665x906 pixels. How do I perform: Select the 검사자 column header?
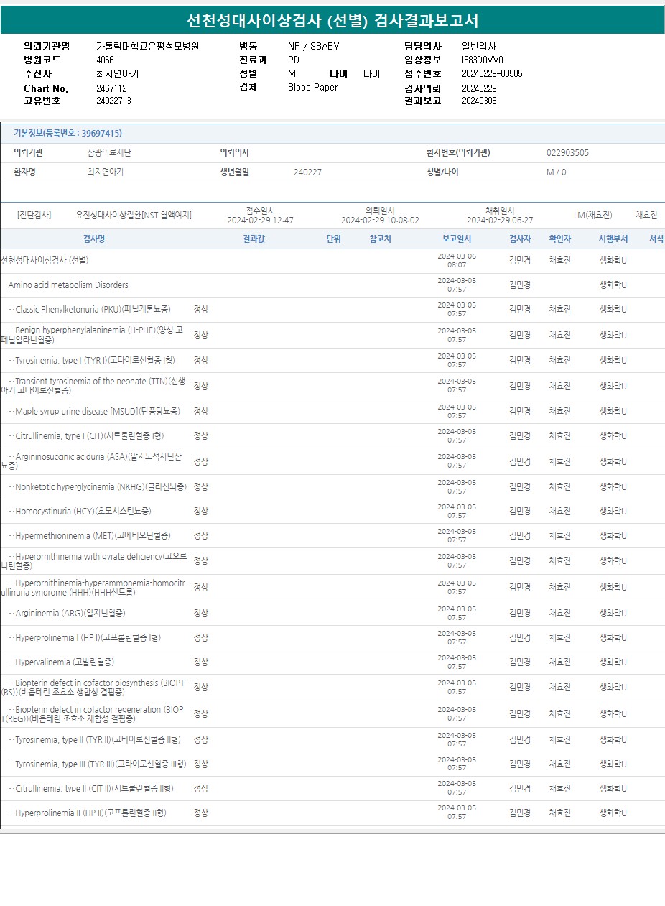pos(520,239)
